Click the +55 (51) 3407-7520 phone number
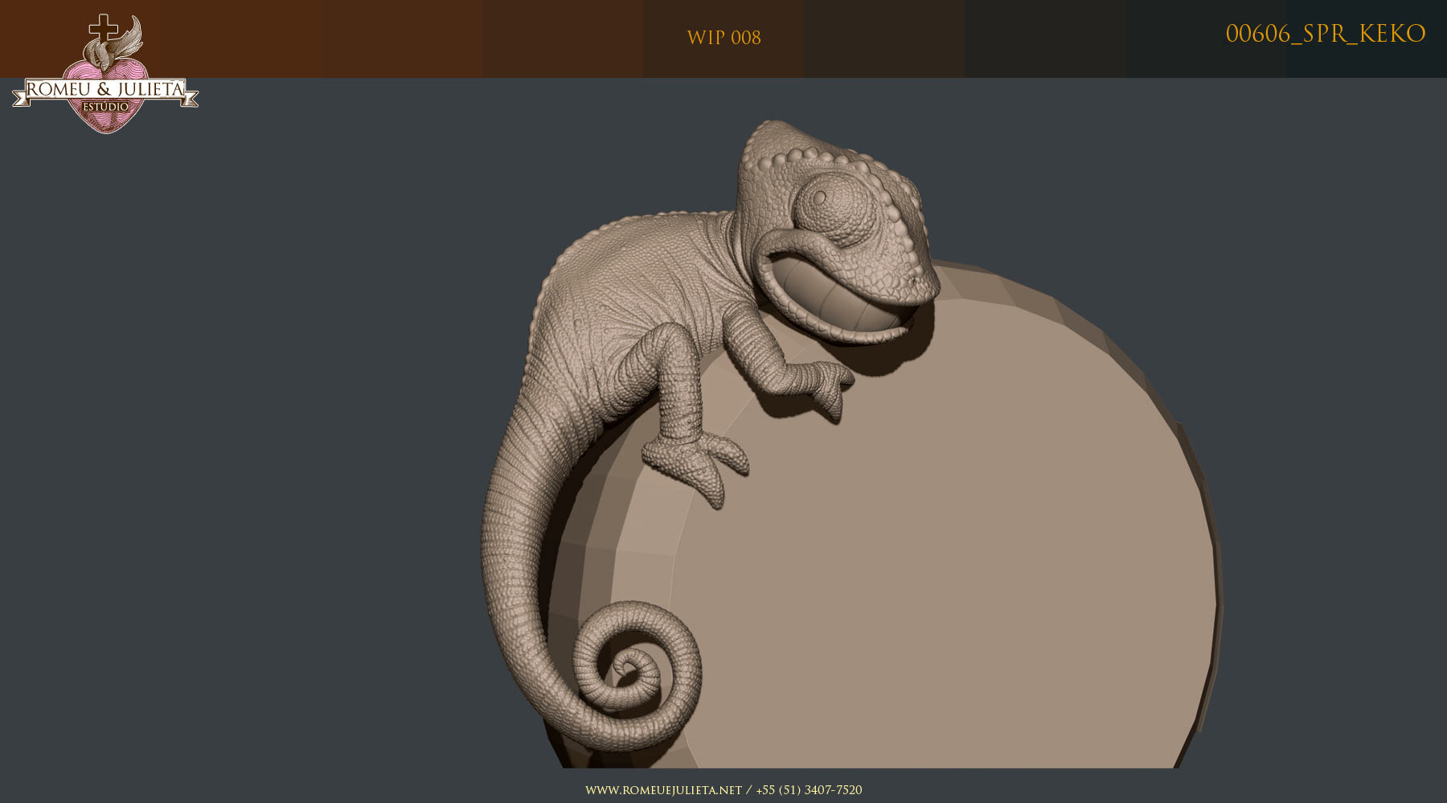The image size is (1447, 803). click(x=809, y=790)
